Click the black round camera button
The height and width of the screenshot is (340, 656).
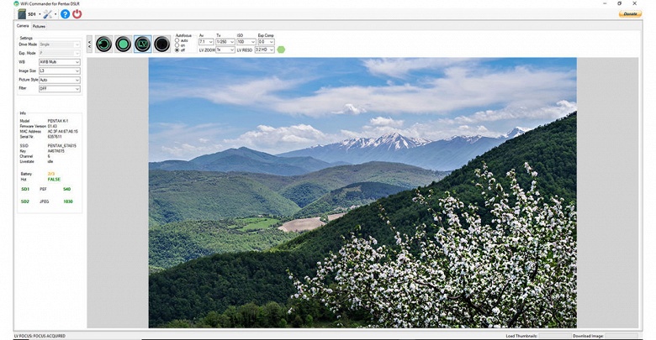(162, 44)
